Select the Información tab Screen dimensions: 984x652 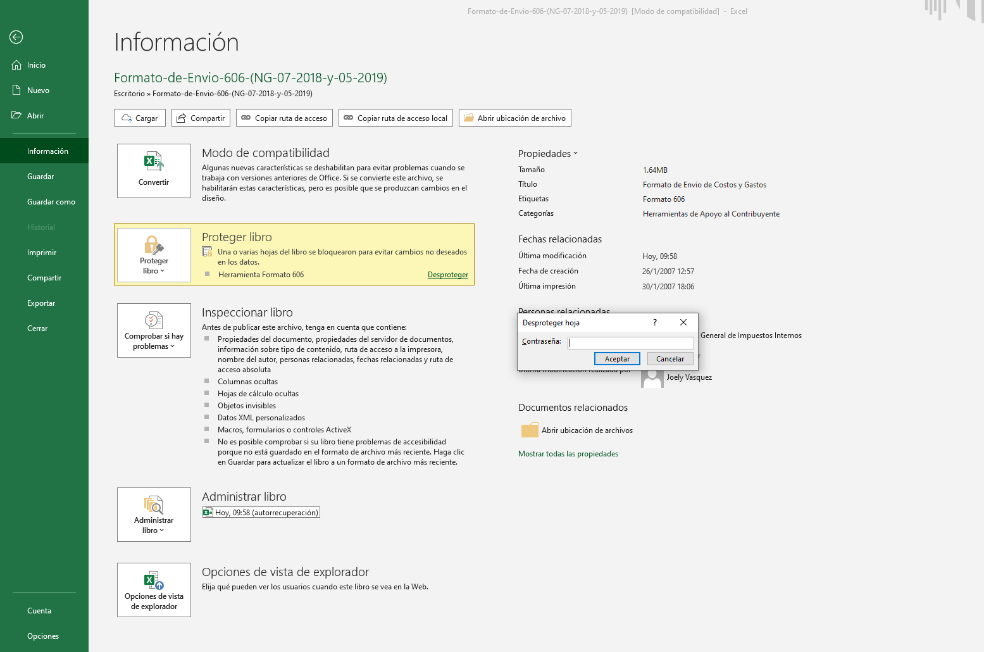[44, 151]
